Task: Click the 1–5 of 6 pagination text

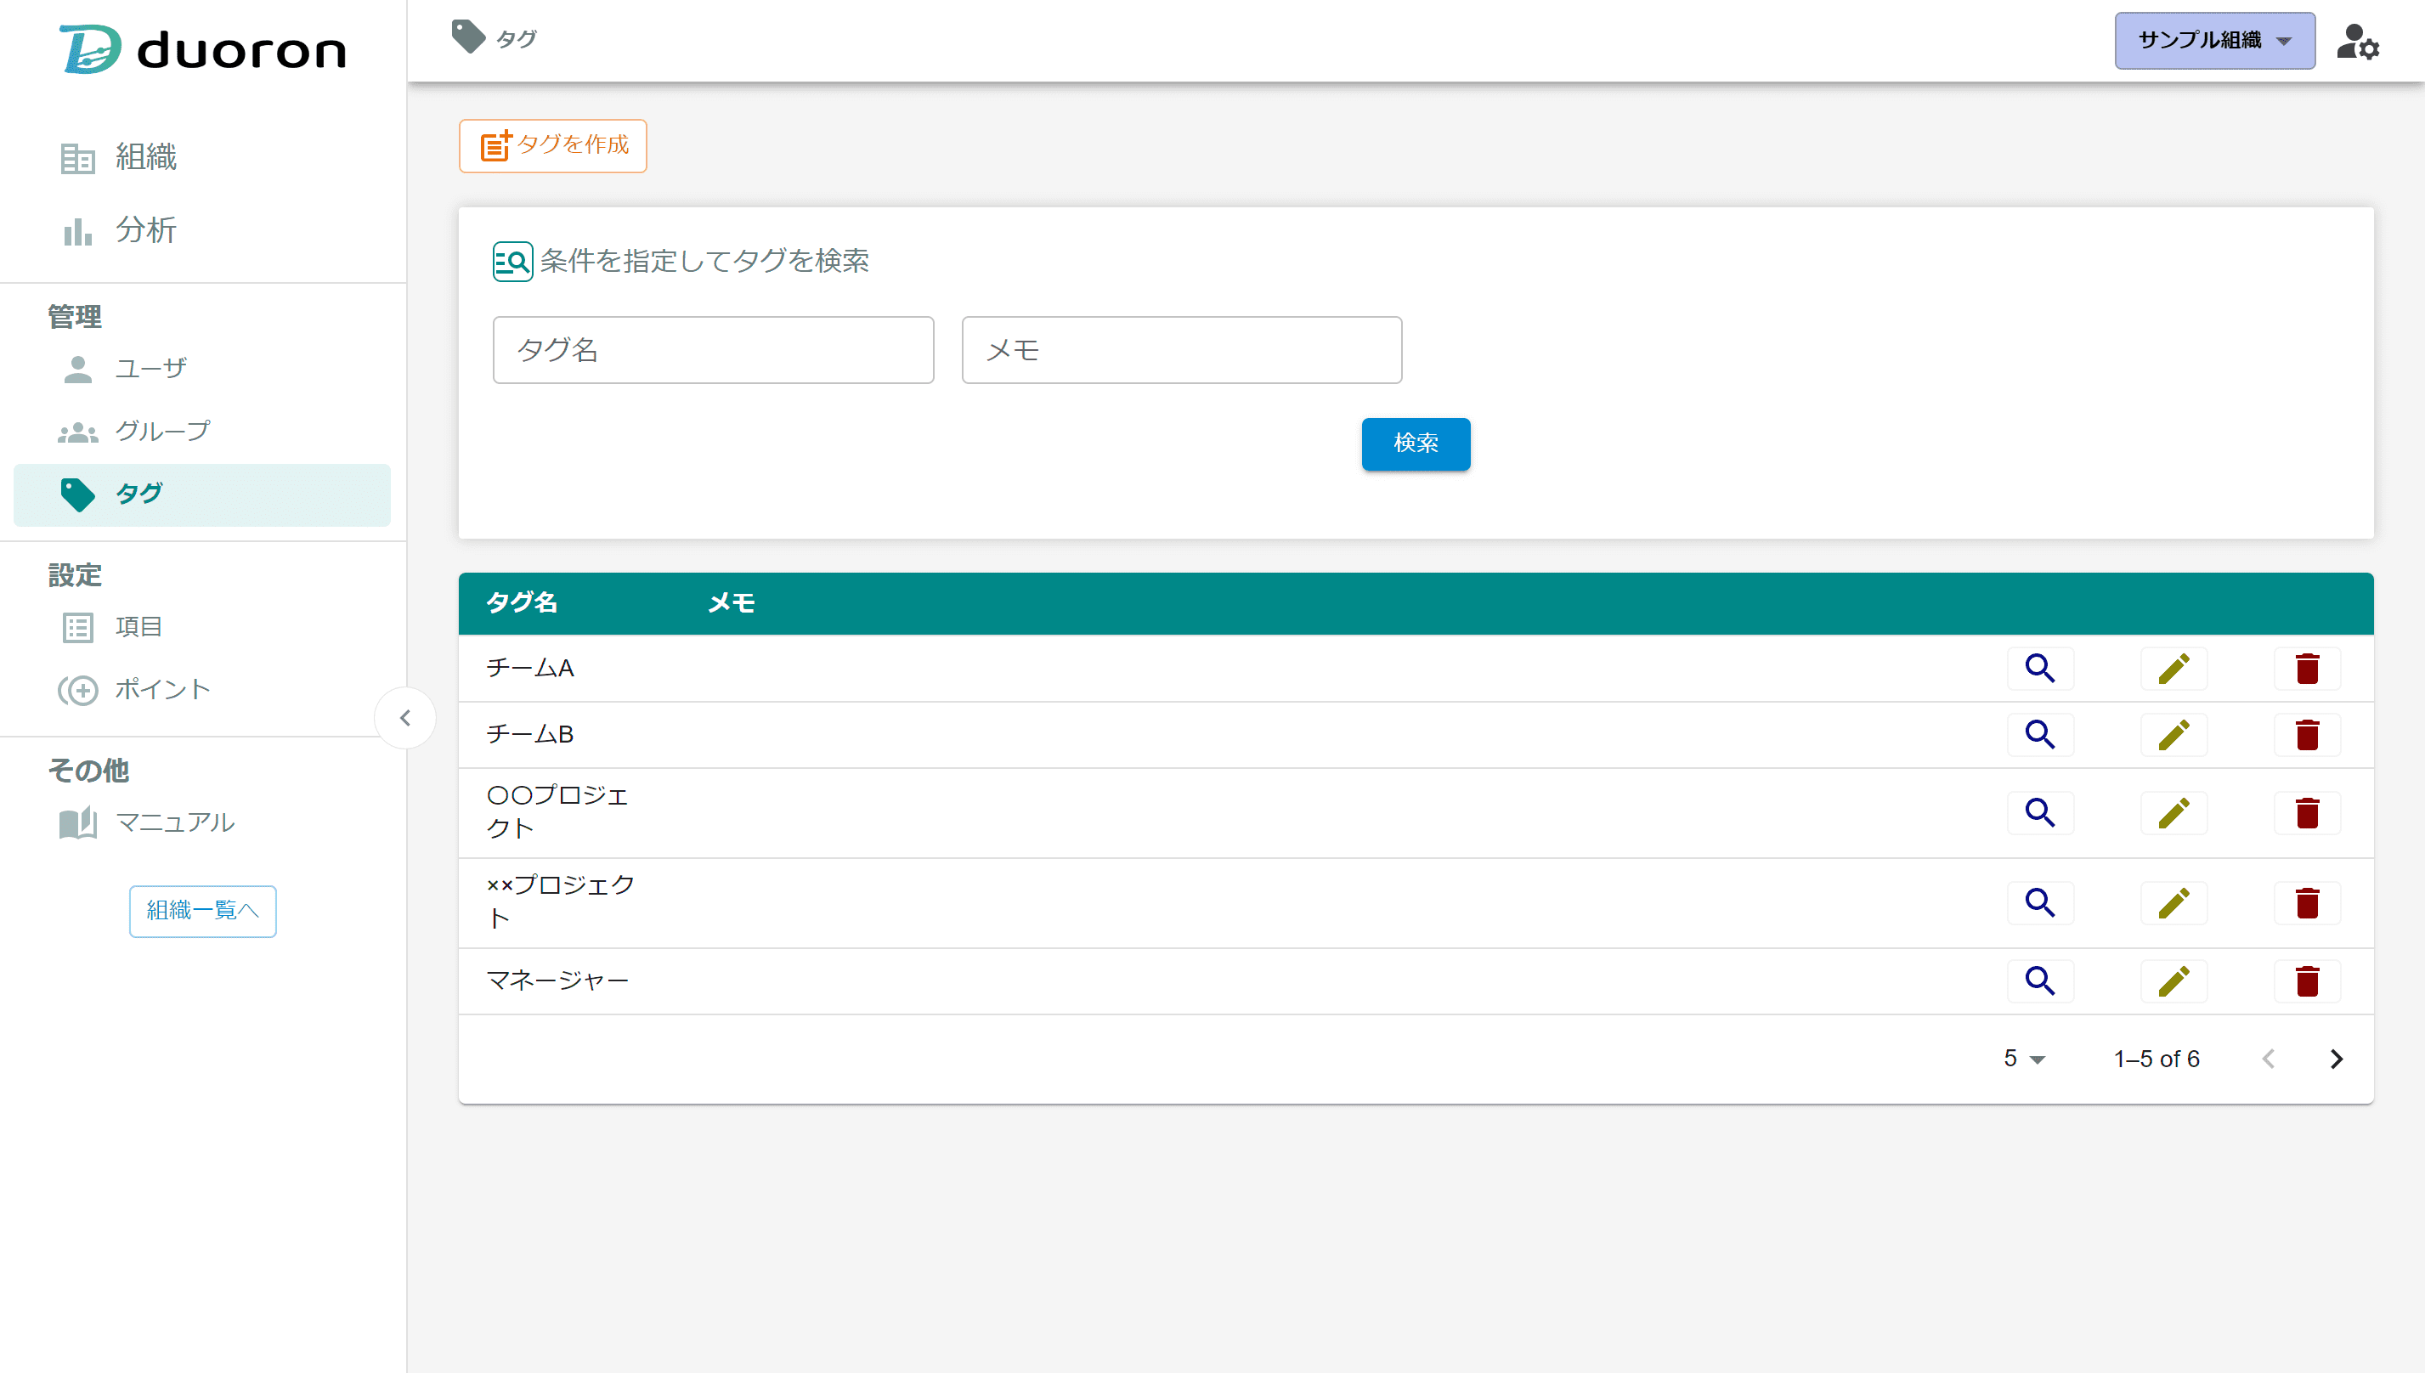Action: (x=2156, y=1059)
